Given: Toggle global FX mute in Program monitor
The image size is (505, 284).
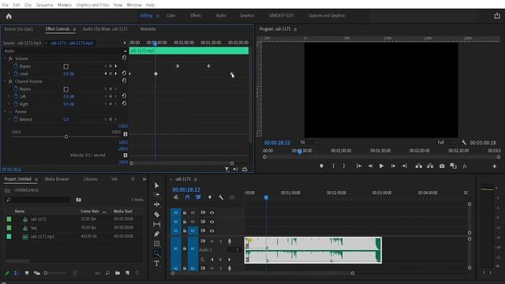Looking at the screenshot, I should pyautogui.click(x=465, y=166).
